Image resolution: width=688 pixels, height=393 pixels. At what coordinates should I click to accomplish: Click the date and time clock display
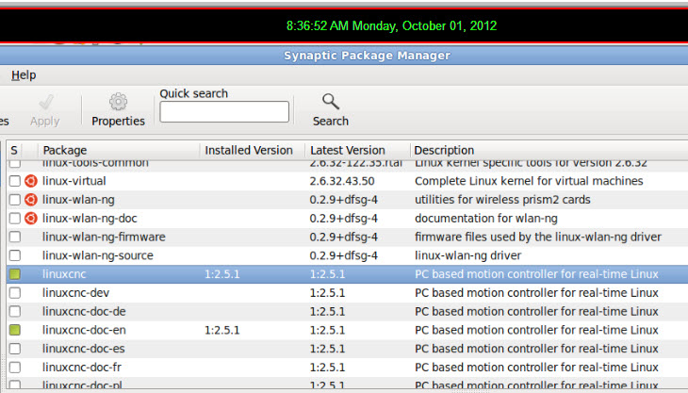tap(391, 25)
